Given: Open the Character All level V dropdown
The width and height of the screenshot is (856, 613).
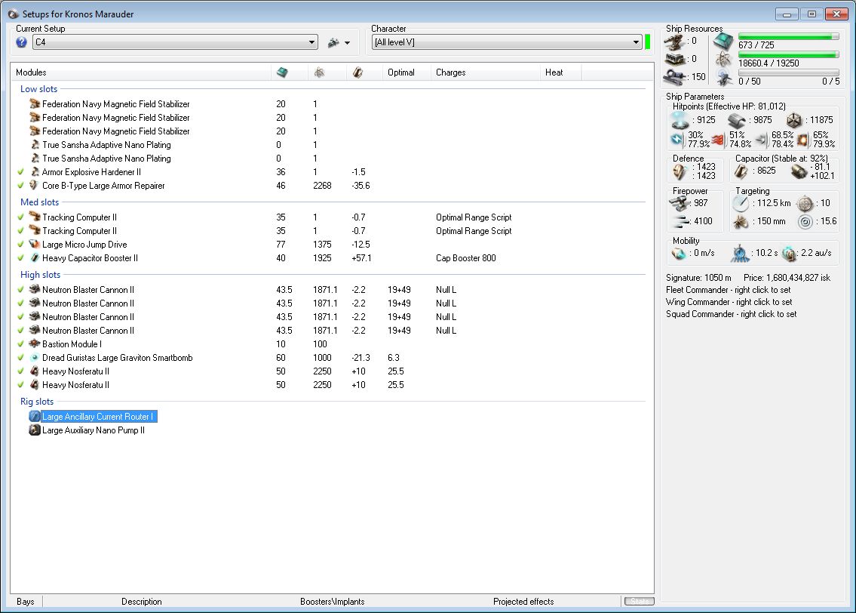Looking at the screenshot, I should coord(507,42).
